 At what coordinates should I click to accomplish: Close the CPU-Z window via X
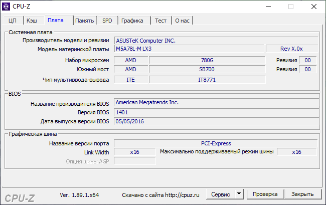tap(314, 7)
